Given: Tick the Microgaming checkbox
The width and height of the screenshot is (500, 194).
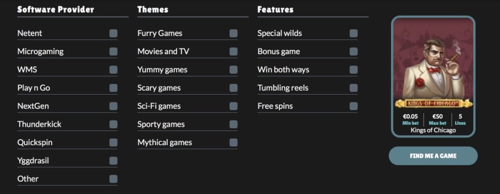Looking at the screenshot, I should (x=113, y=52).
